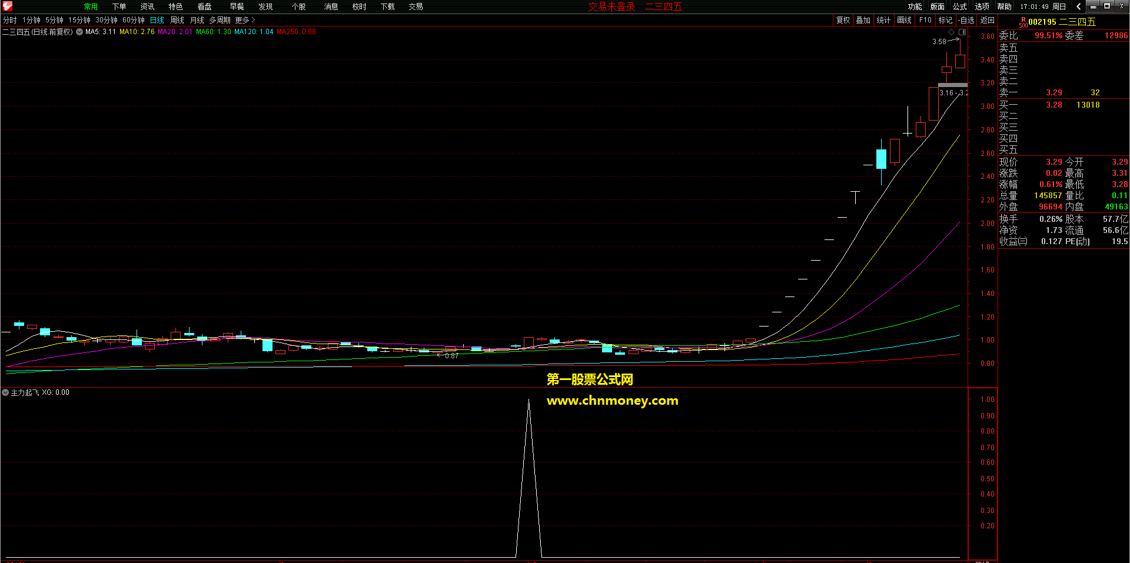Open the 版面 menu
This screenshot has height=563, width=1130.
[937, 6]
